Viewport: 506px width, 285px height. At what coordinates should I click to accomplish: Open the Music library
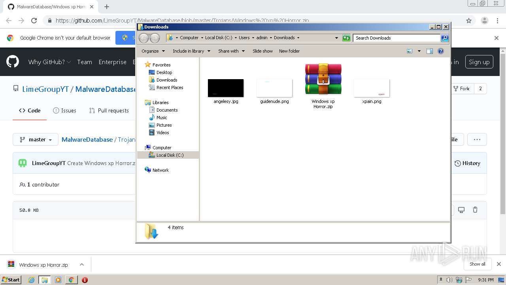162,118
